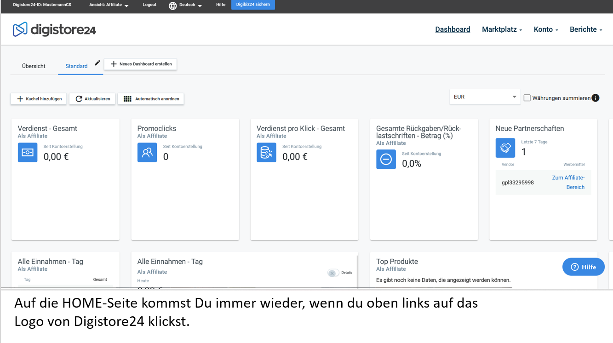Click the Promoclicks people icon
The width and height of the screenshot is (613, 343).
point(147,153)
